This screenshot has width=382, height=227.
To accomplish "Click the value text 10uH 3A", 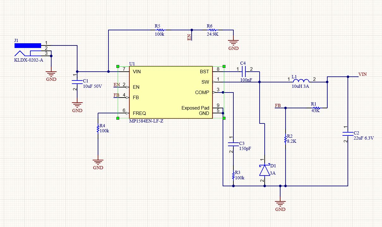I will [x=300, y=87].
